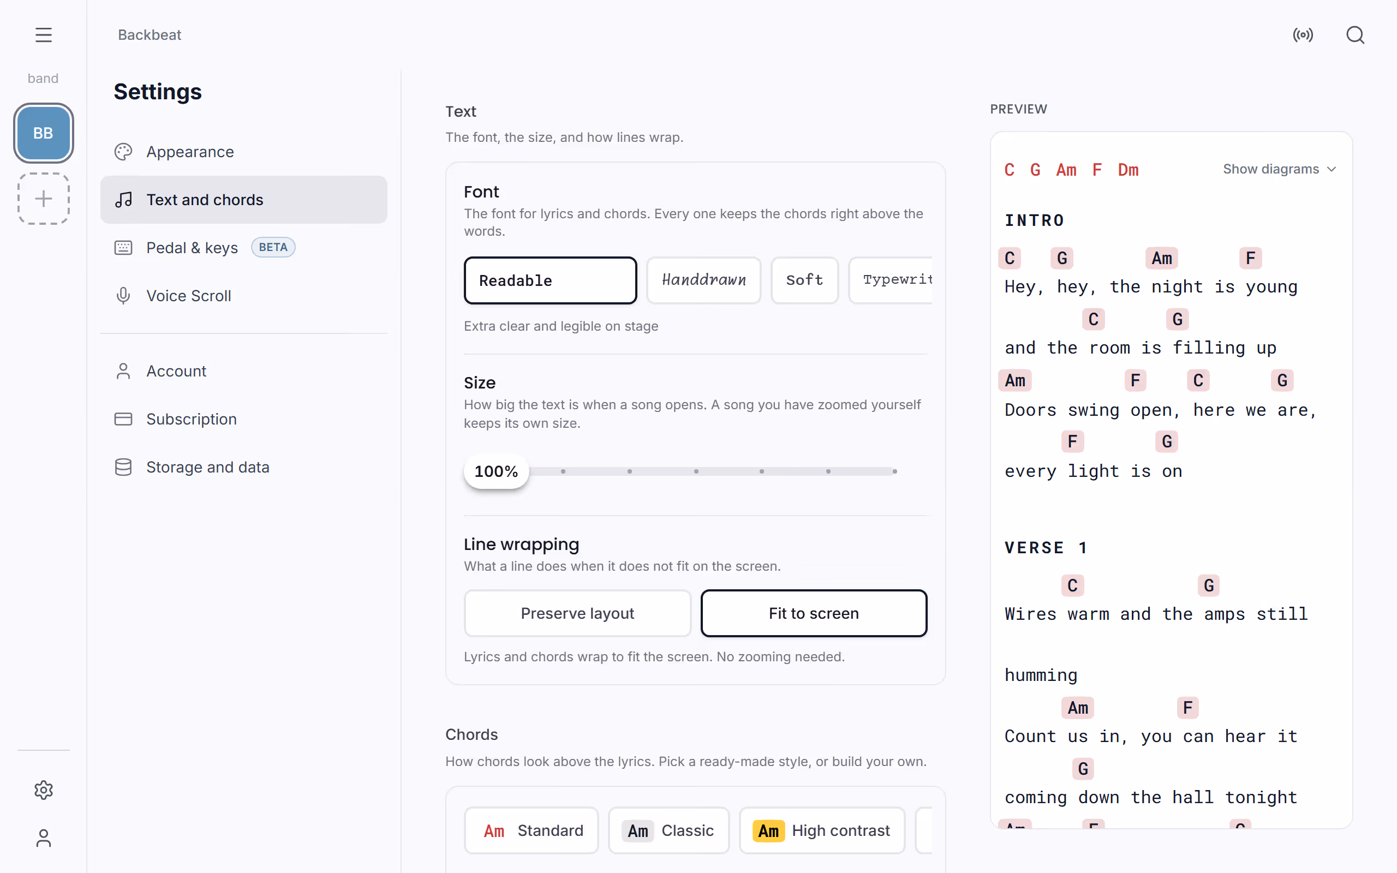This screenshot has height=873, width=1397.
Task: Click the Am chord in preview header
Action: coord(1066,170)
